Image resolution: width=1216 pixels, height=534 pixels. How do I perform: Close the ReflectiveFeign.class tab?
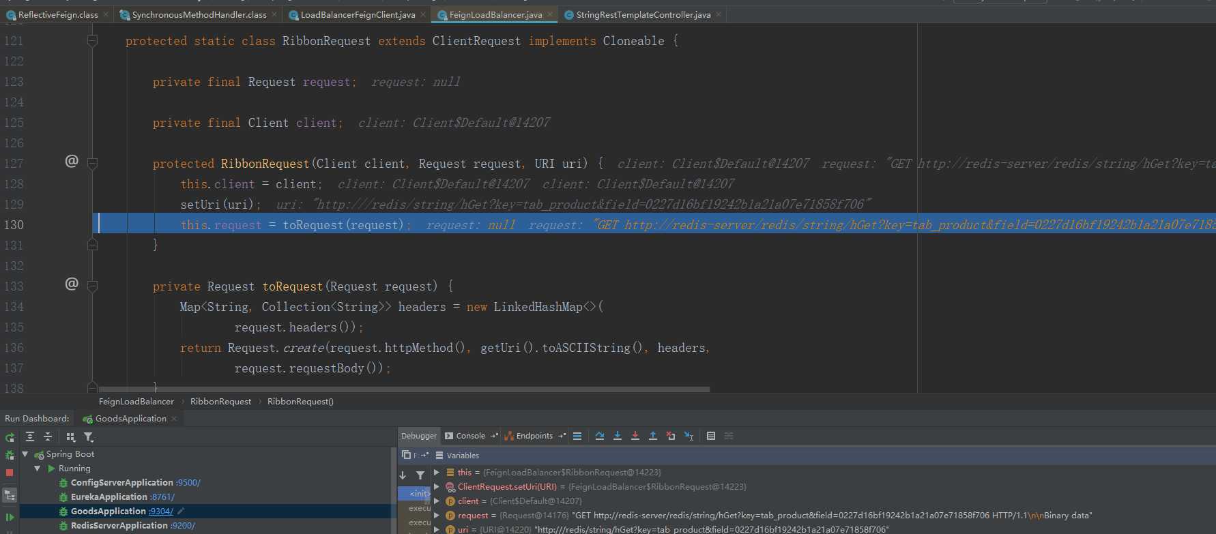point(106,14)
